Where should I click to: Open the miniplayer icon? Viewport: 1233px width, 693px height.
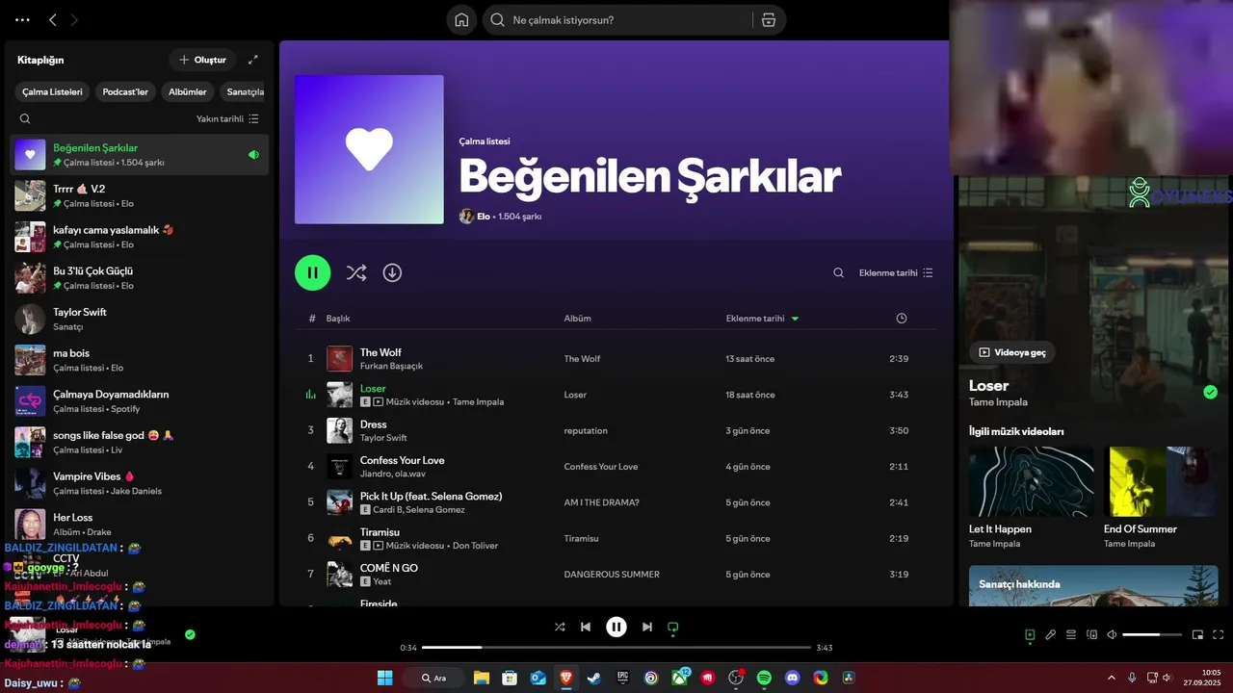(1198, 635)
